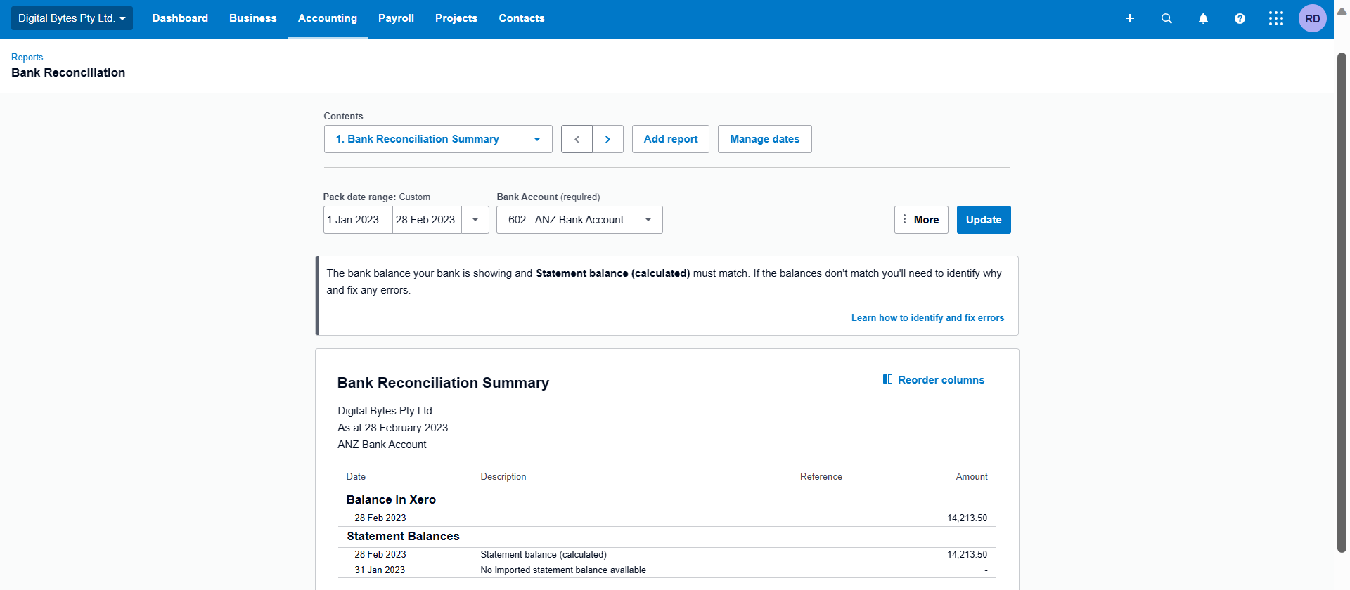
Task: Open search with the magnifier icon
Action: coord(1166,18)
